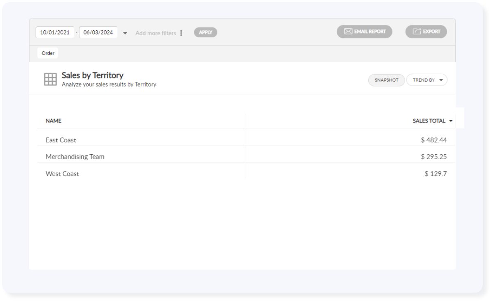
Task: Click the Add more filters text
Action: pyautogui.click(x=155, y=33)
